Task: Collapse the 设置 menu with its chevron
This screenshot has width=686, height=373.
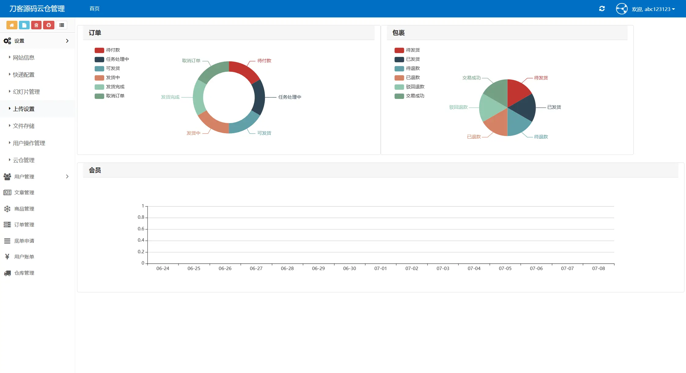Action: (x=67, y=41)
